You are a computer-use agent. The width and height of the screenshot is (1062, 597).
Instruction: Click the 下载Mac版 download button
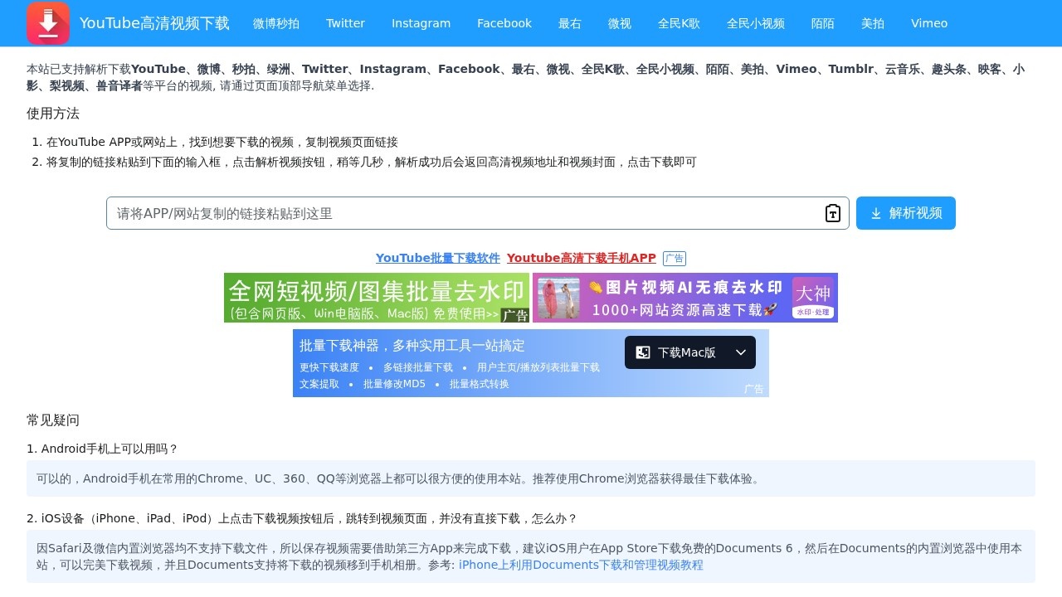[x=677, y=352]
